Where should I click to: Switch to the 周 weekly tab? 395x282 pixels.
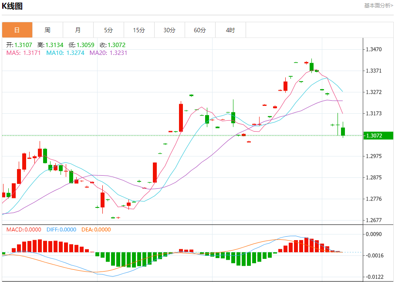point(47,30)
